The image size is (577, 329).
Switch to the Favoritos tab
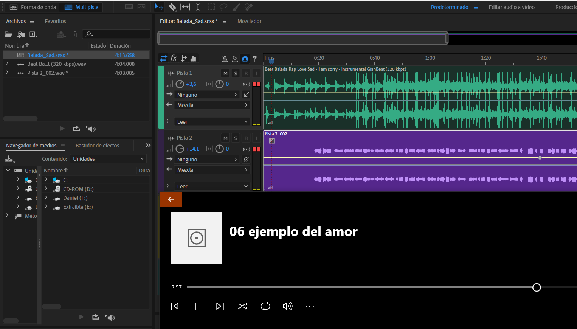[55, 22]
